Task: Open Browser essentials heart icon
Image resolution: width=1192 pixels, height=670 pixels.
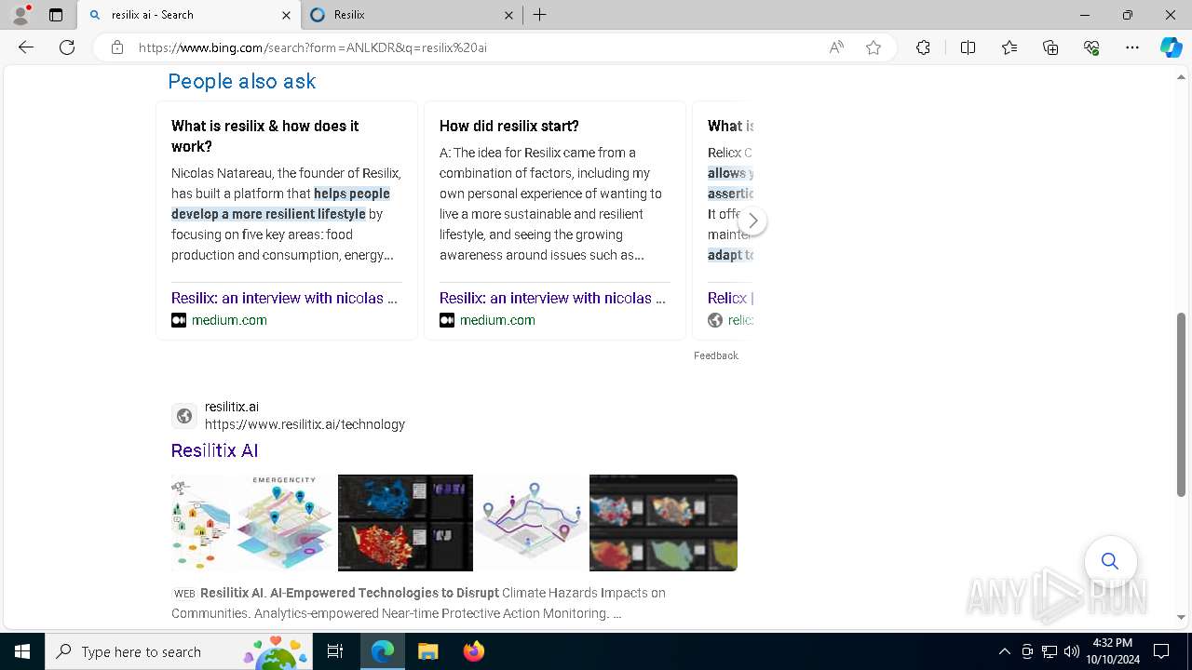Action: 1091,47
